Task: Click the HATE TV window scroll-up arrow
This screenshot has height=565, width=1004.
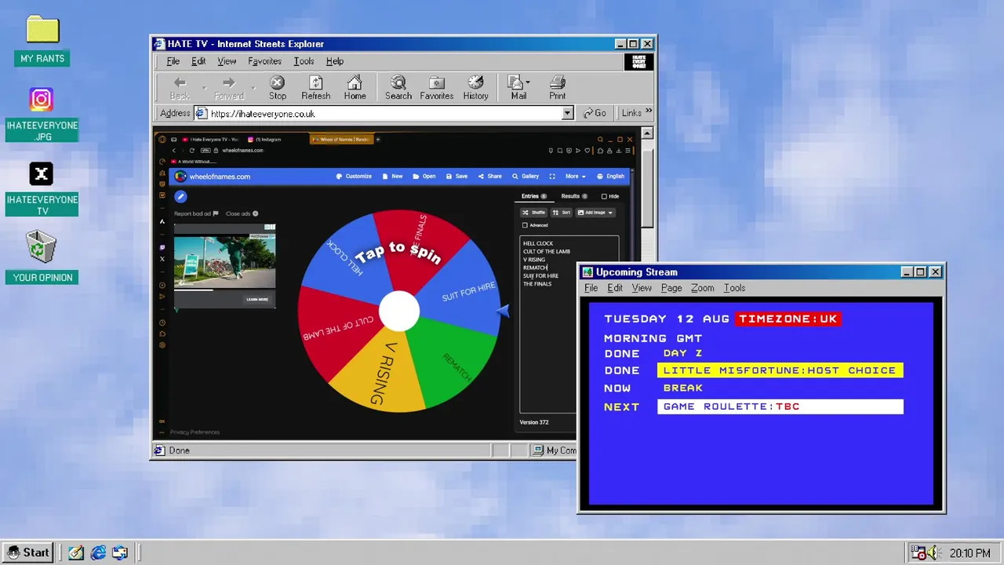Action: click(647, 133)
